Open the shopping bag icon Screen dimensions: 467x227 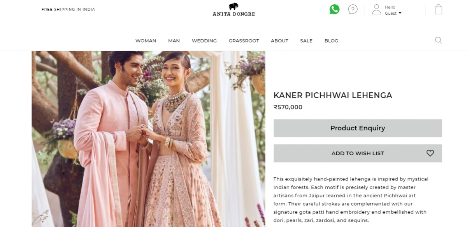click(x=439, y=9)
